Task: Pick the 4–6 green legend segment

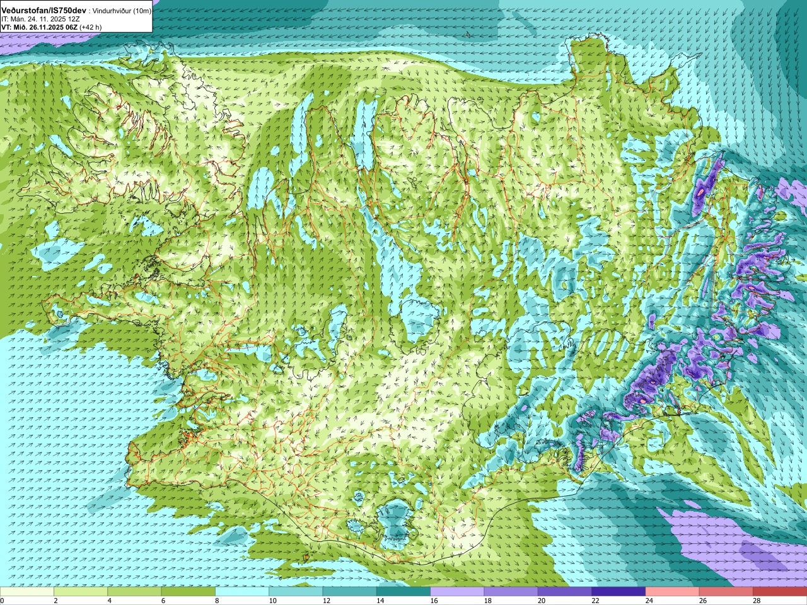Action: click(x=134, y=592)
